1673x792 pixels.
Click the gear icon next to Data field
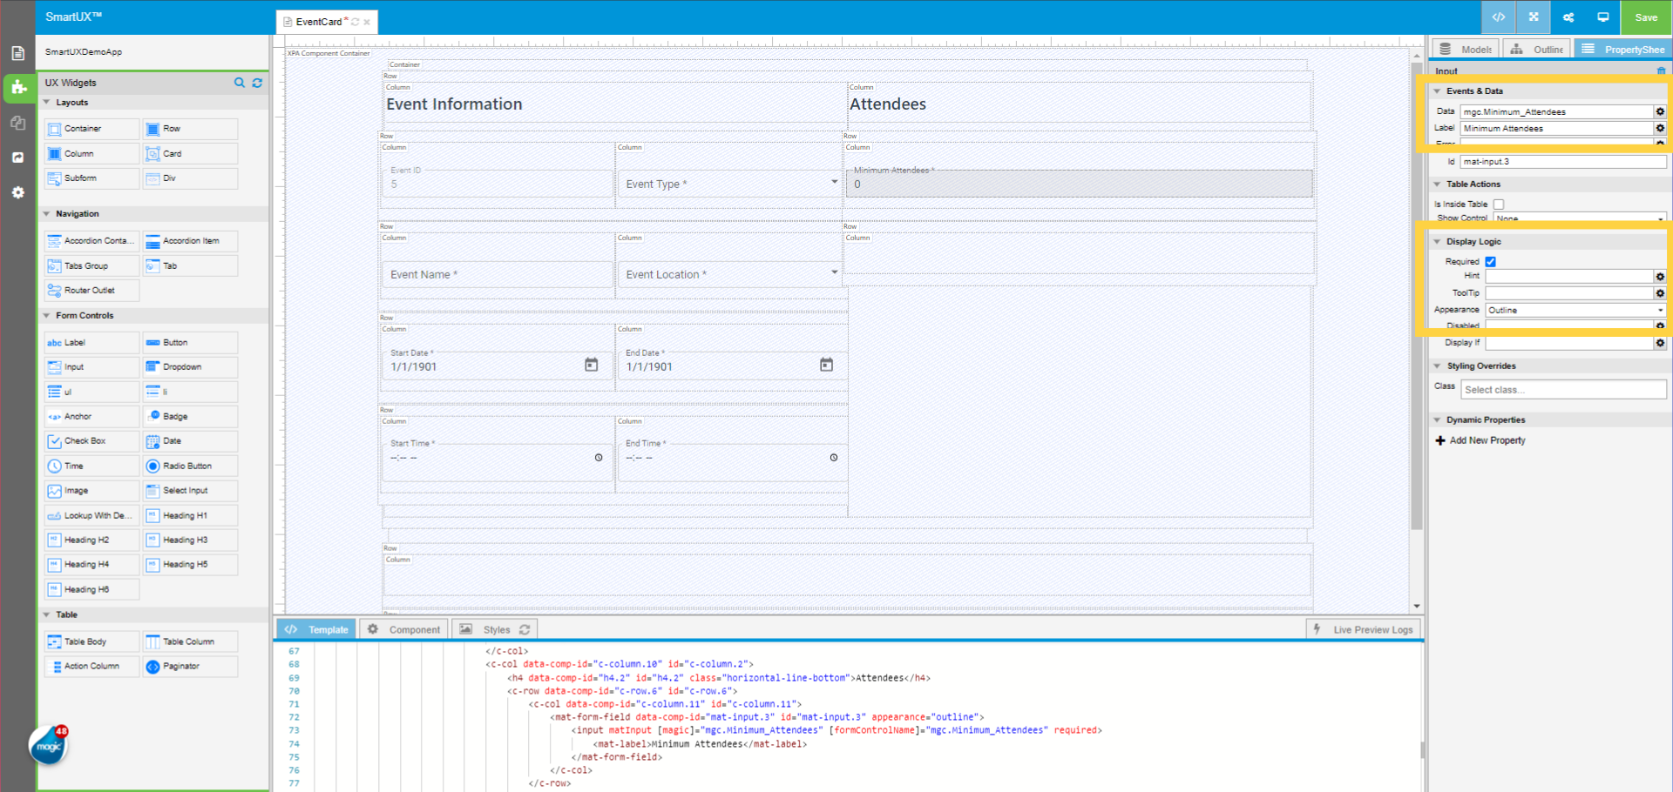pos(1660,111)
